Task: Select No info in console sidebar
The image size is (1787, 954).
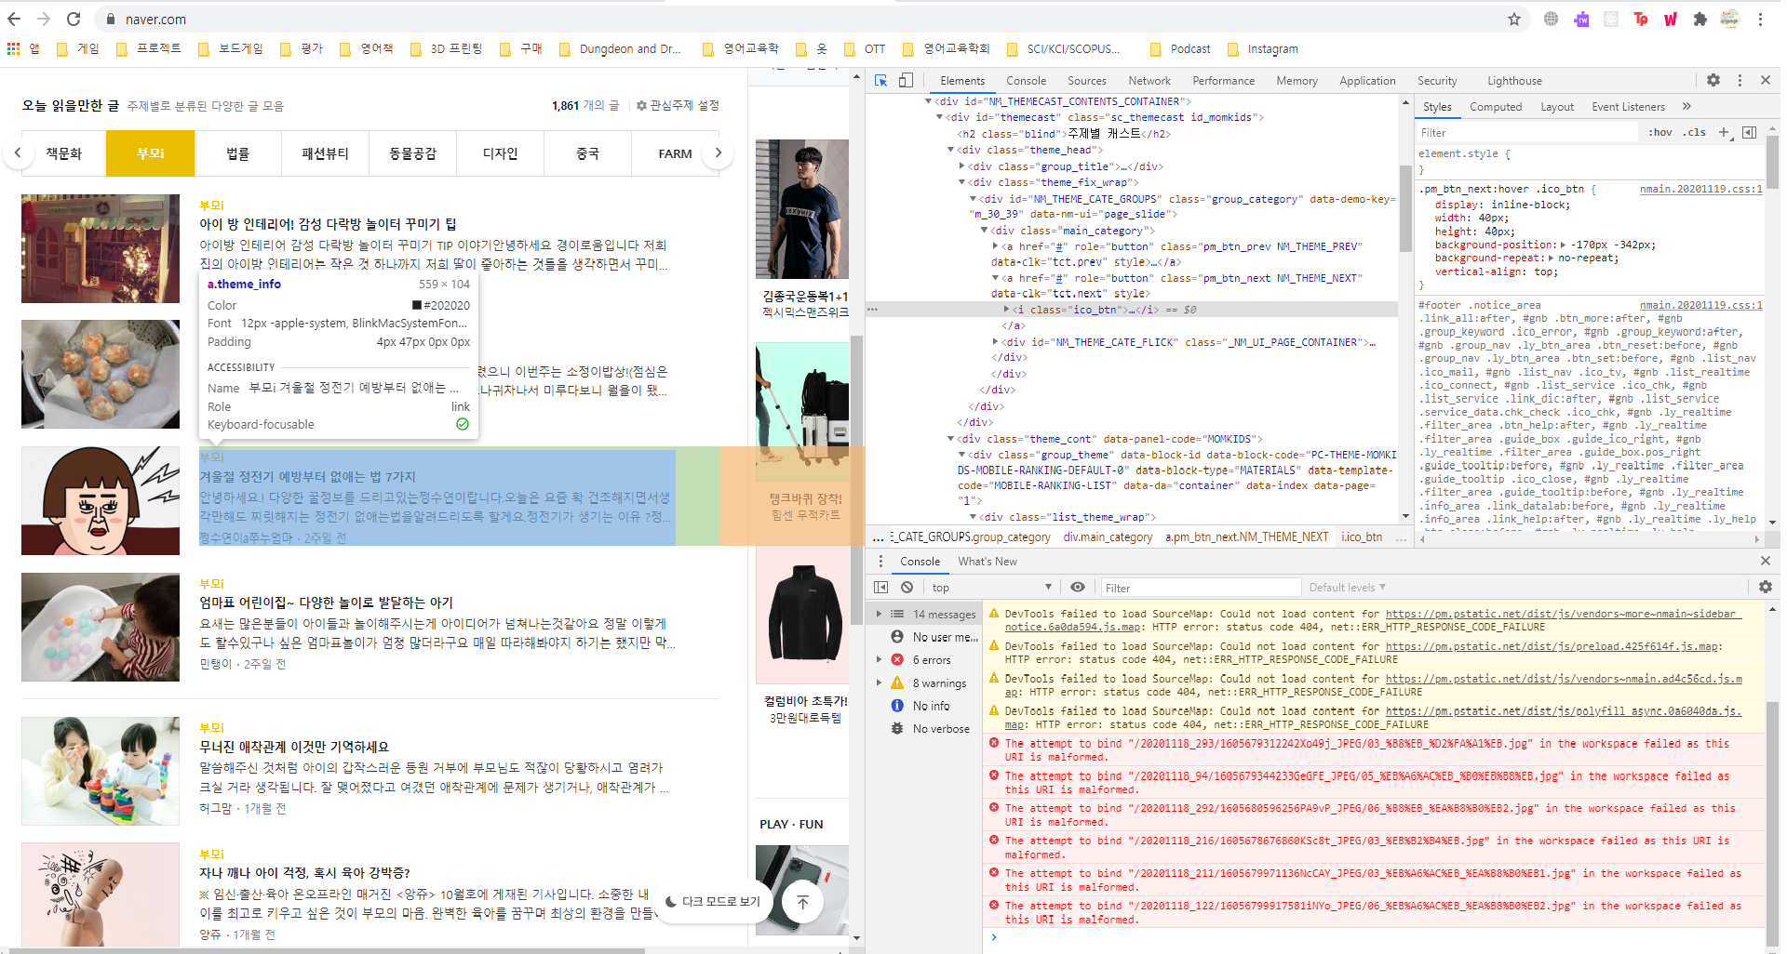Action: [931, 706]
